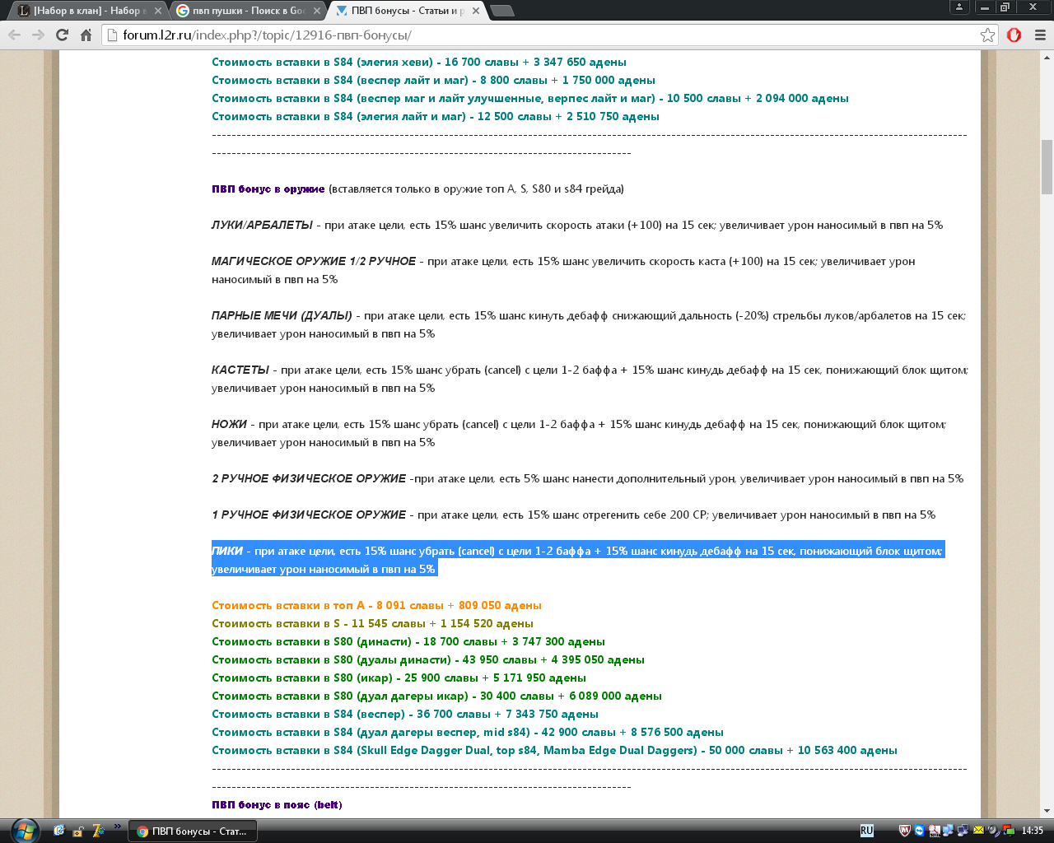1054x843 pixels.
Task: Close the "ПВП бонусы" tab
Action: (x=476, y=11)
